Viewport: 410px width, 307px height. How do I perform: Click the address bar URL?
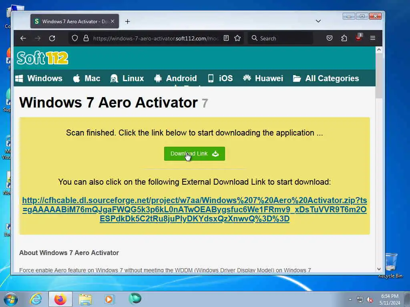[x=156, y=38]
